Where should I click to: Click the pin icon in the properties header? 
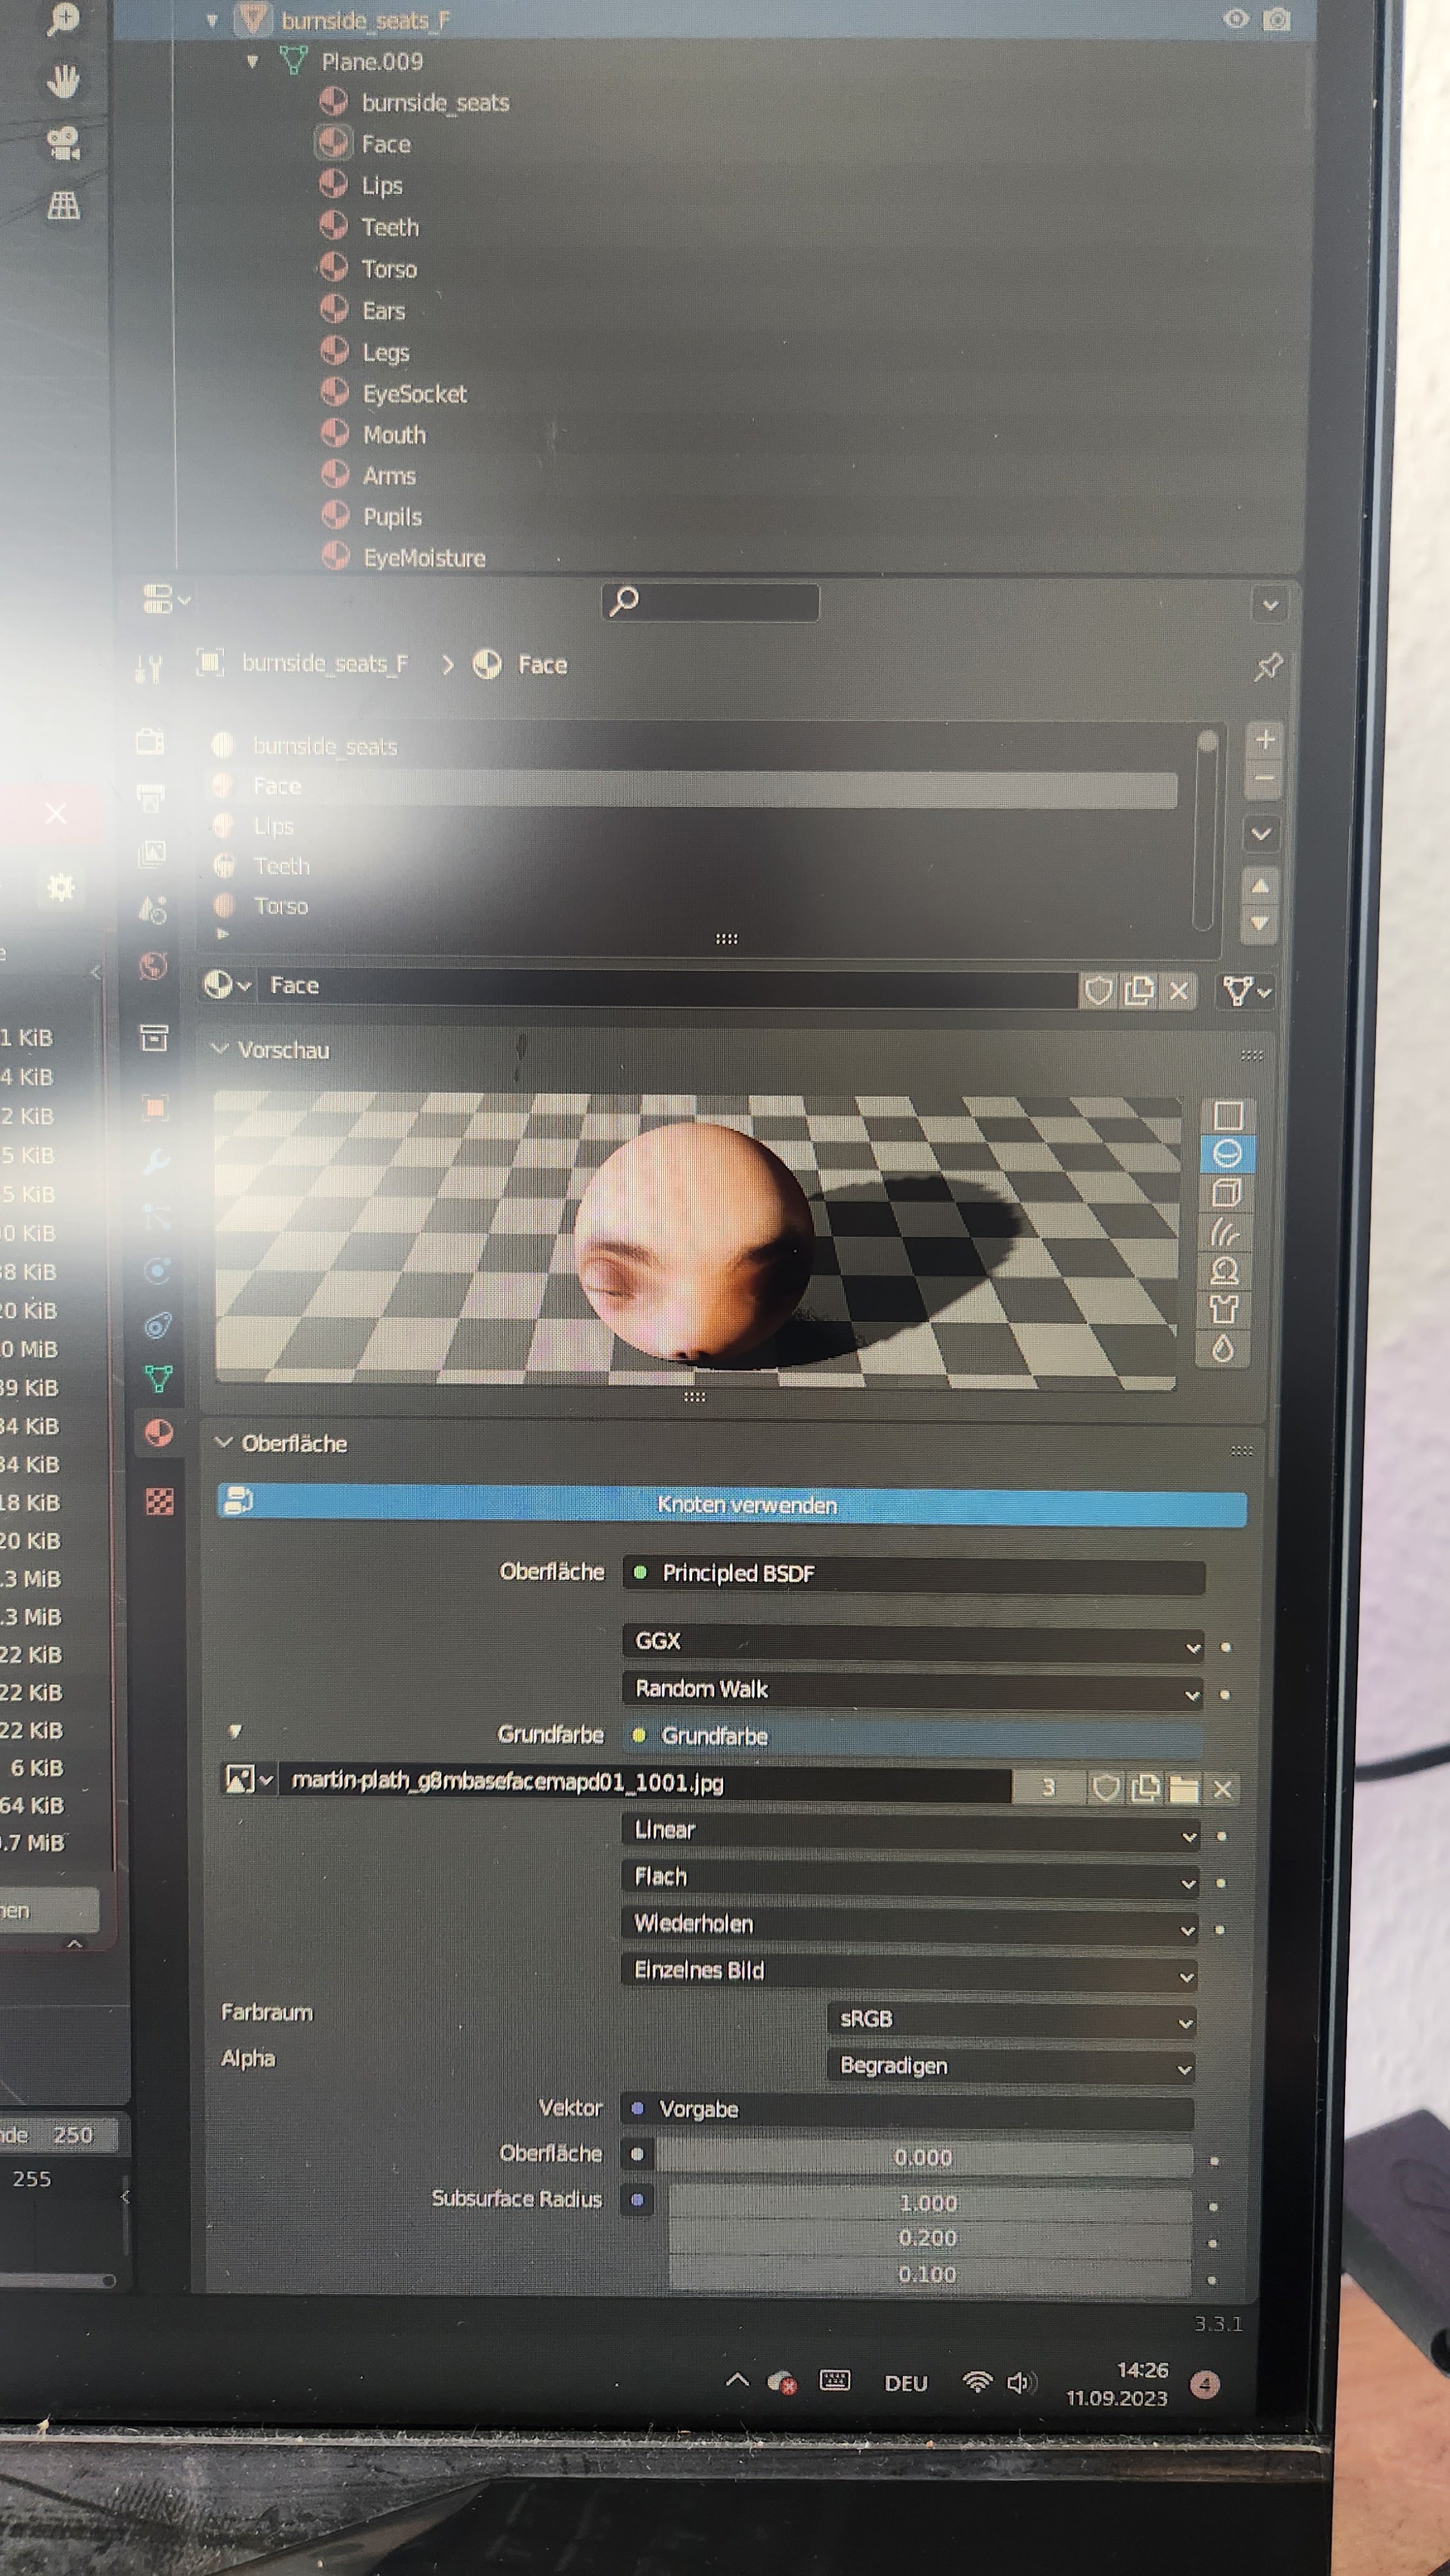(1268, 666)
